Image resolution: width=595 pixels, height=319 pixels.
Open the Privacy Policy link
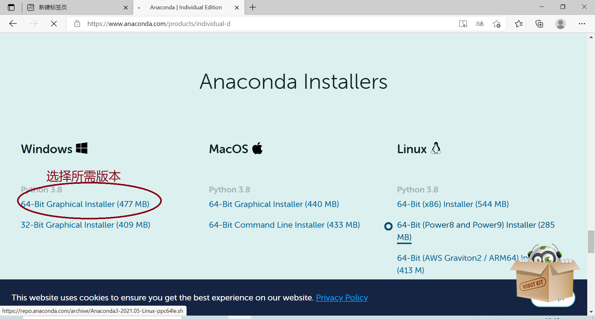342,297
